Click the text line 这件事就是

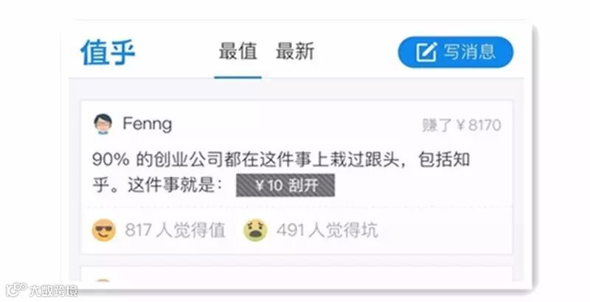(x=158, y=185)
